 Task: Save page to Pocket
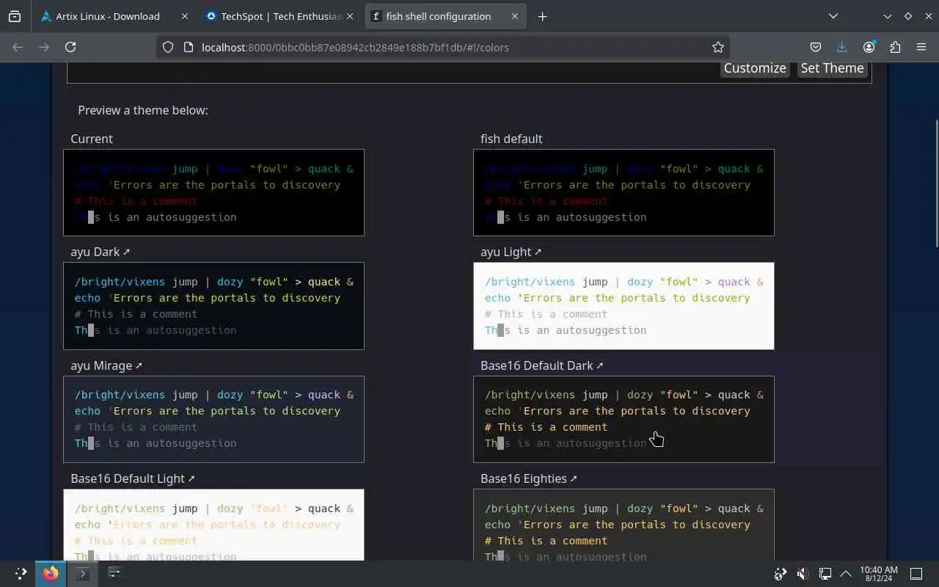click(x=815, y=47)
